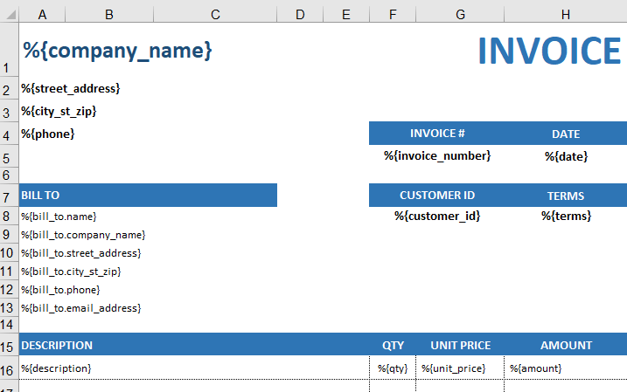Image resolution: width=627 pixels, height=392 pixels.
Task: Select the %{description} cell
Action: click(194, 368)
